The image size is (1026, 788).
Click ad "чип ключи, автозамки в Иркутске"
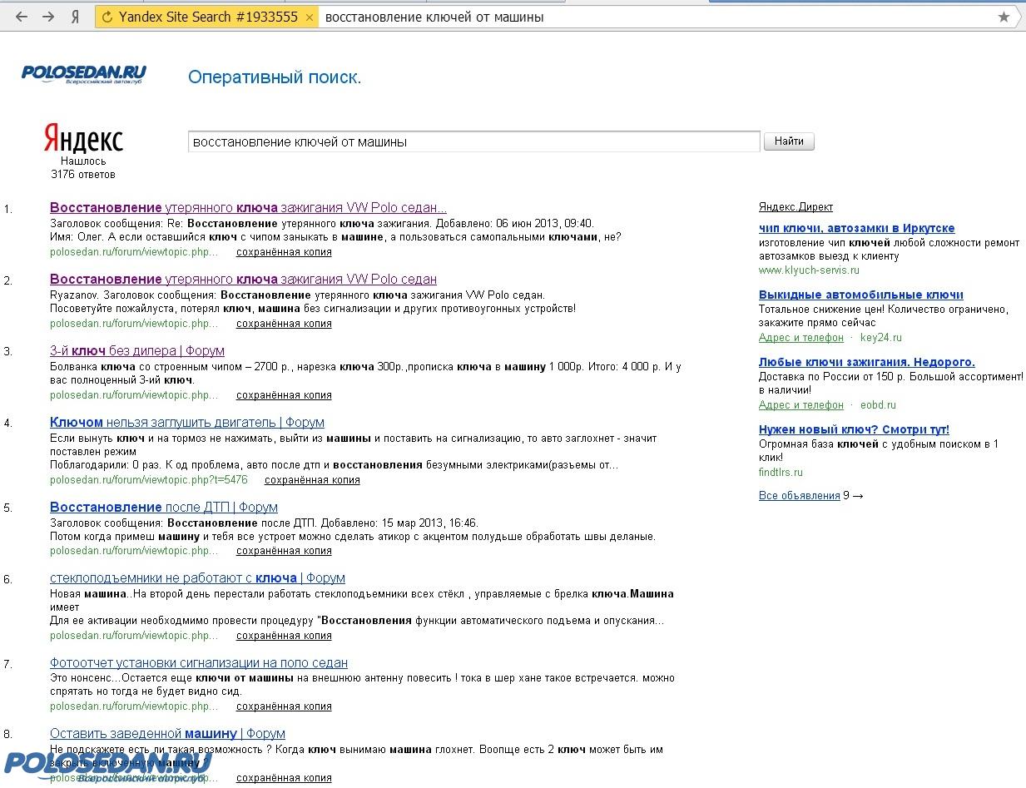[856, 229]
